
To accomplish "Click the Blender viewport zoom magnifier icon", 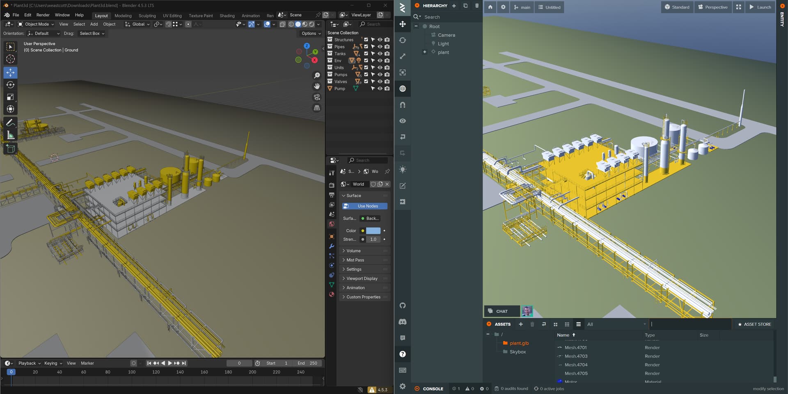I will (317, 75).
